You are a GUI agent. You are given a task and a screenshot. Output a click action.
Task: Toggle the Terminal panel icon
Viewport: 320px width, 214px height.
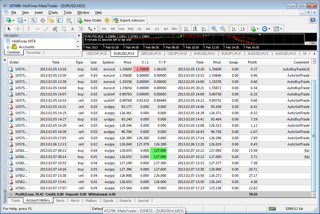point(60,20)
